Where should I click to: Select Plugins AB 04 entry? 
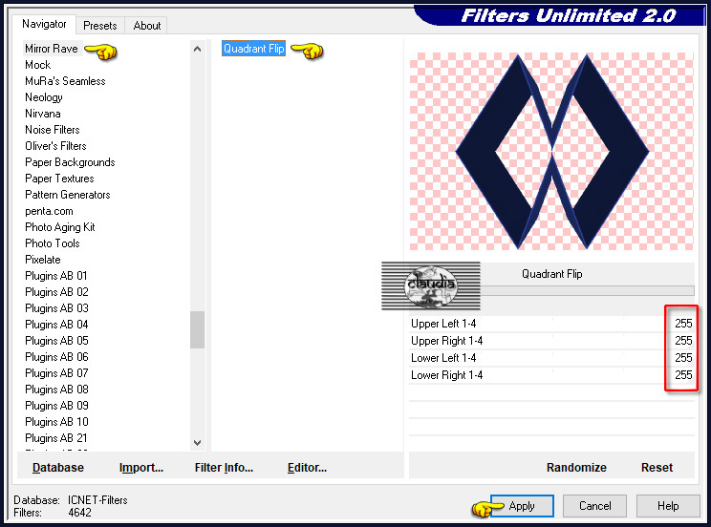[56, 325]
